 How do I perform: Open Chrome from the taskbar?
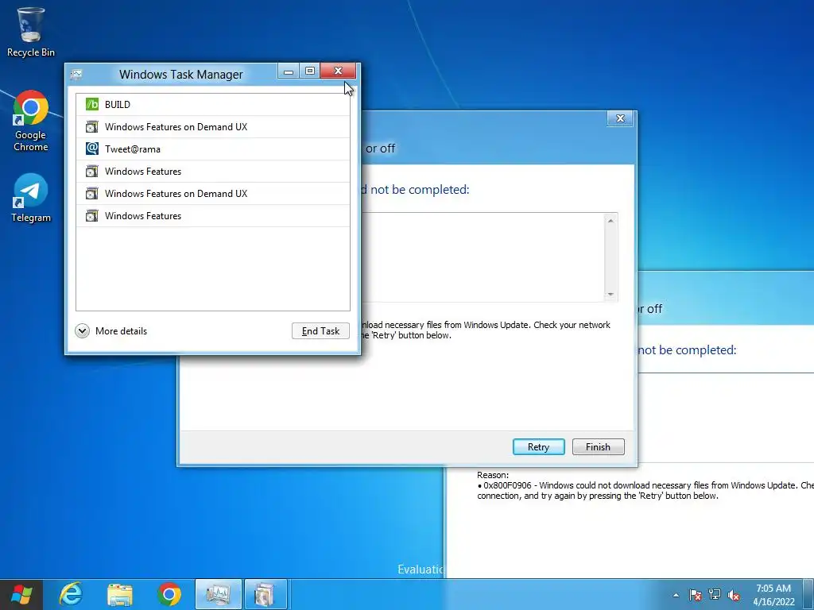coord(169,594)
